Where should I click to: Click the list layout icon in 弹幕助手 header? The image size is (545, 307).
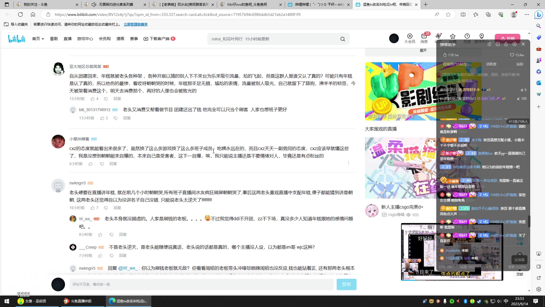coord(498,44)
